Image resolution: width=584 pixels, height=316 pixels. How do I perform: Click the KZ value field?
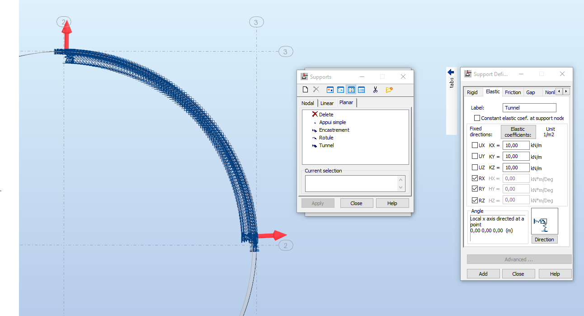[516, 168]
